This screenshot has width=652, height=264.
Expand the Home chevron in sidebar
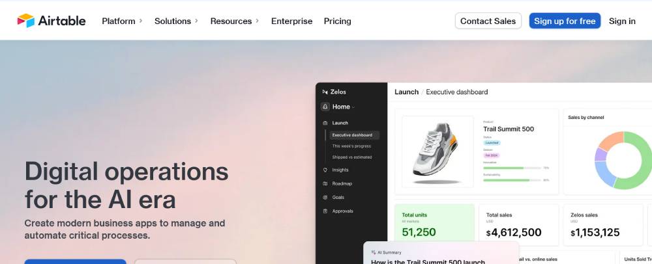pos(353,107)
